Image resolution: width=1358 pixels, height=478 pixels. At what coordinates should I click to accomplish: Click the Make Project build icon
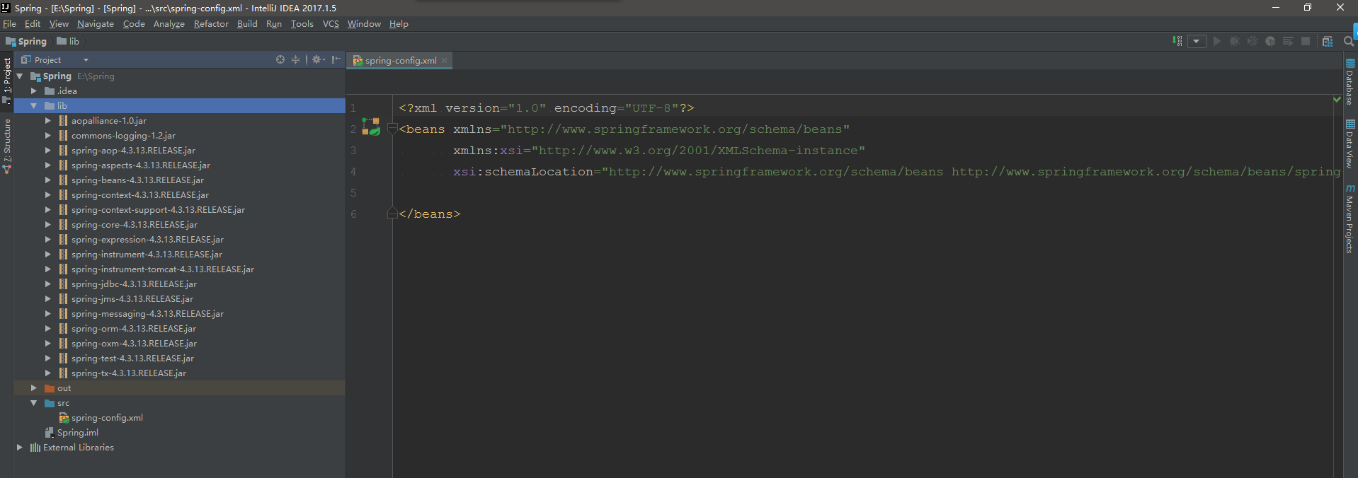pyautogui.click(x=1177, y=41)
